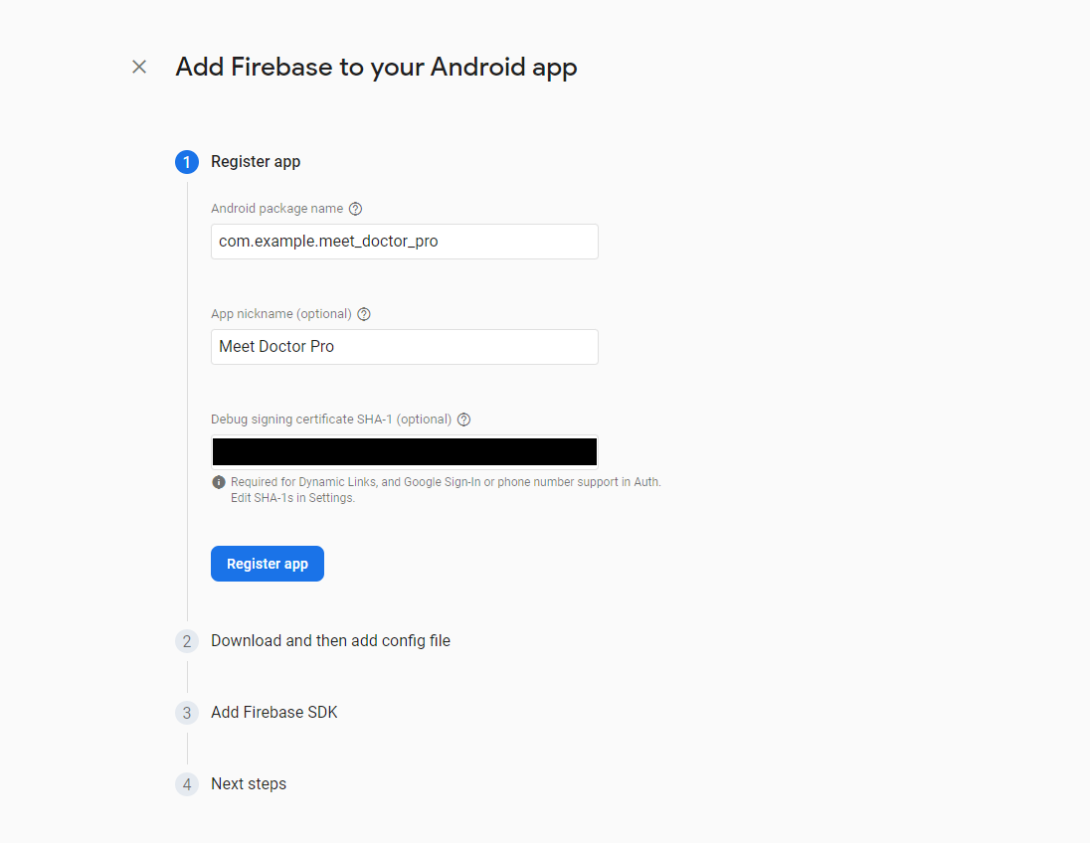
Task: Click the info icon beside Dynamic Links note
Action: (218, 481)
